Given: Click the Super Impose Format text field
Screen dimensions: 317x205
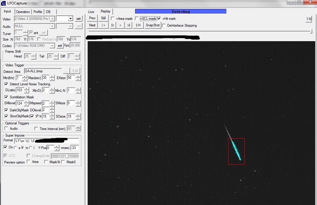Looking at the screenshot, I should (x=47, y=141).
